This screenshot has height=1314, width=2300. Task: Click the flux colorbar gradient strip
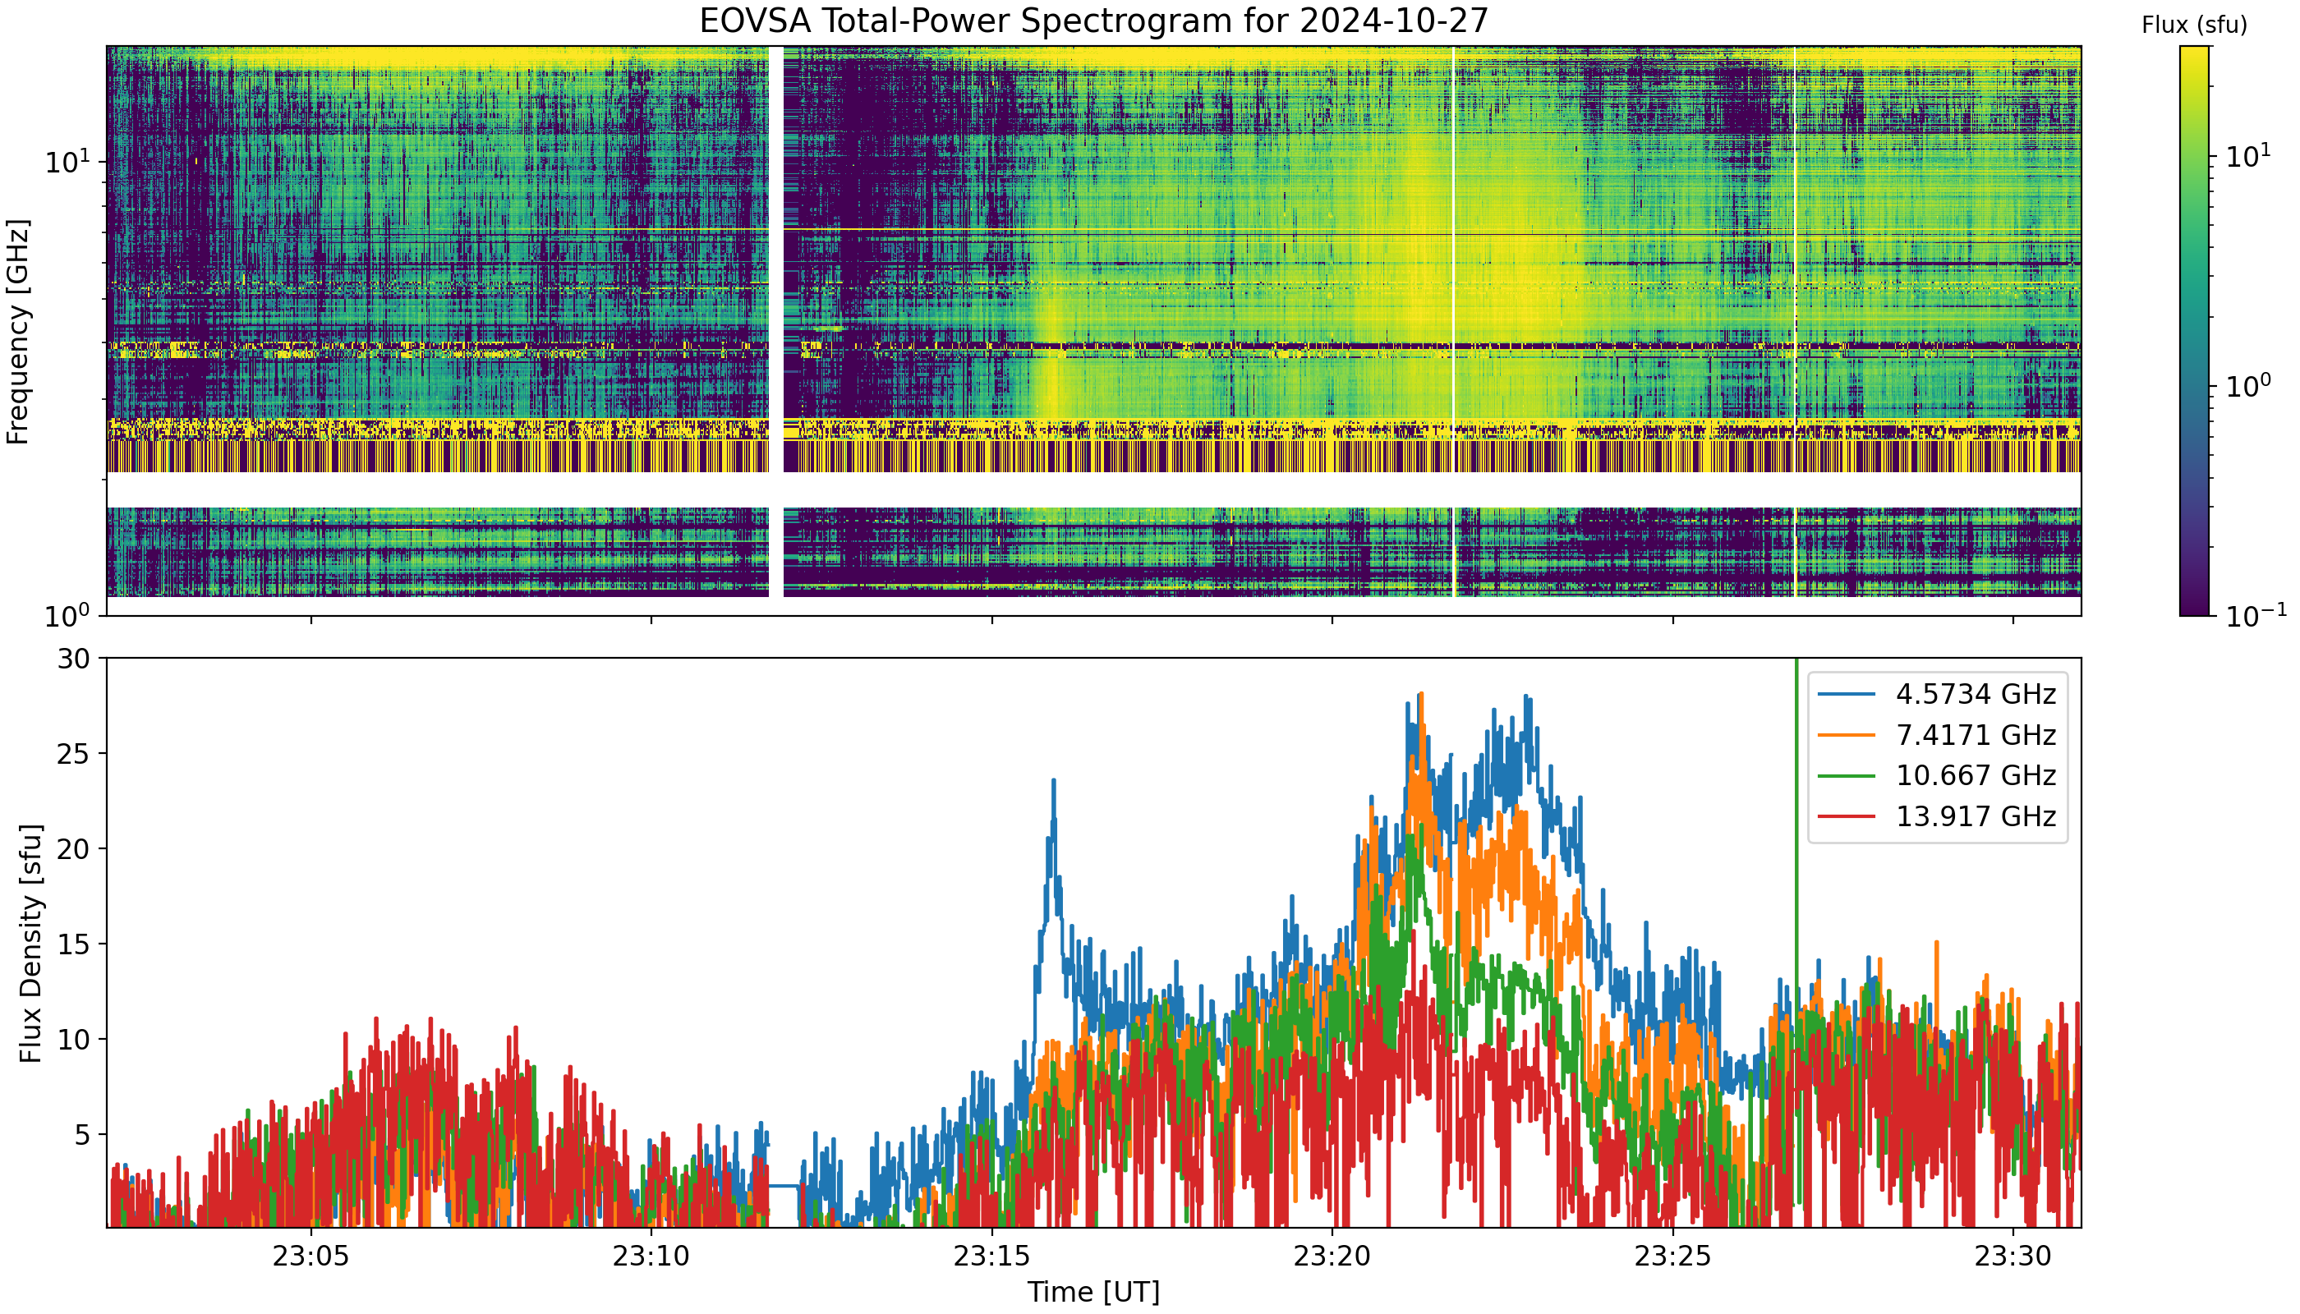click(2194, 331)
